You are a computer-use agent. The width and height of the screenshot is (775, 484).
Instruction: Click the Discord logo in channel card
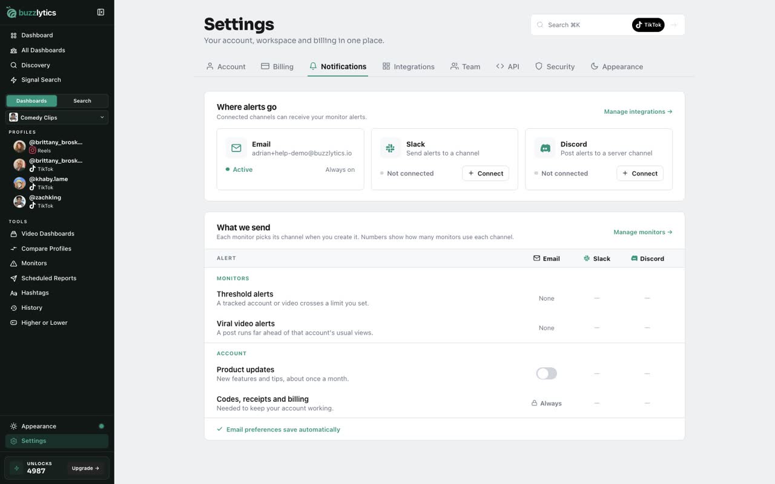pyautogui.click(x=545, y=148)
